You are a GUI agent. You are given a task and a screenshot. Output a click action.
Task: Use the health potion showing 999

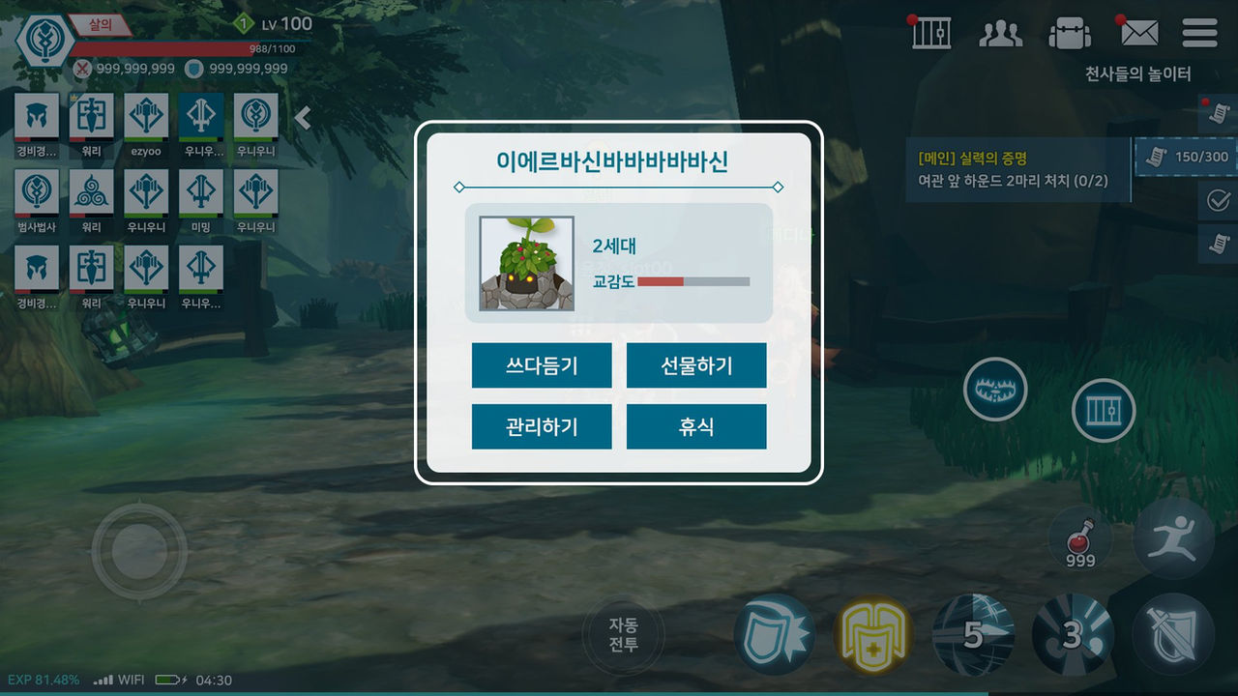pyautogui.click(x=1080, y=536)
